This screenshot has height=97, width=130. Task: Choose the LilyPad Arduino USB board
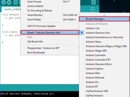point(104,91)
